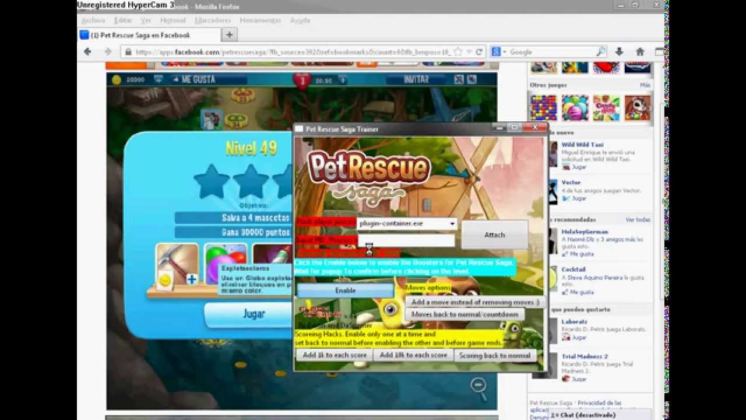Click Me gusta under HolaSoyGerman

click(x=582, y=254)
